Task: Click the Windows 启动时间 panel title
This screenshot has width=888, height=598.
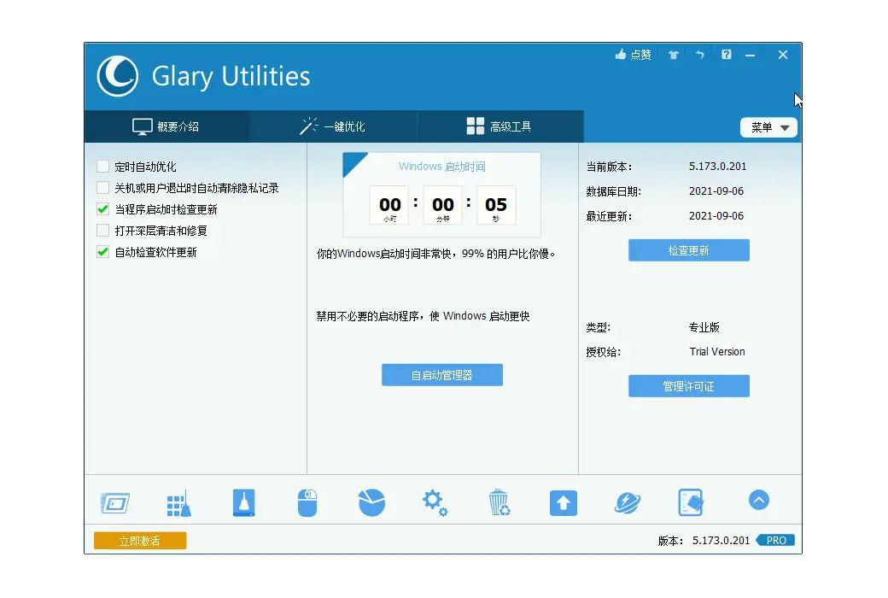Action: [441, 166]
